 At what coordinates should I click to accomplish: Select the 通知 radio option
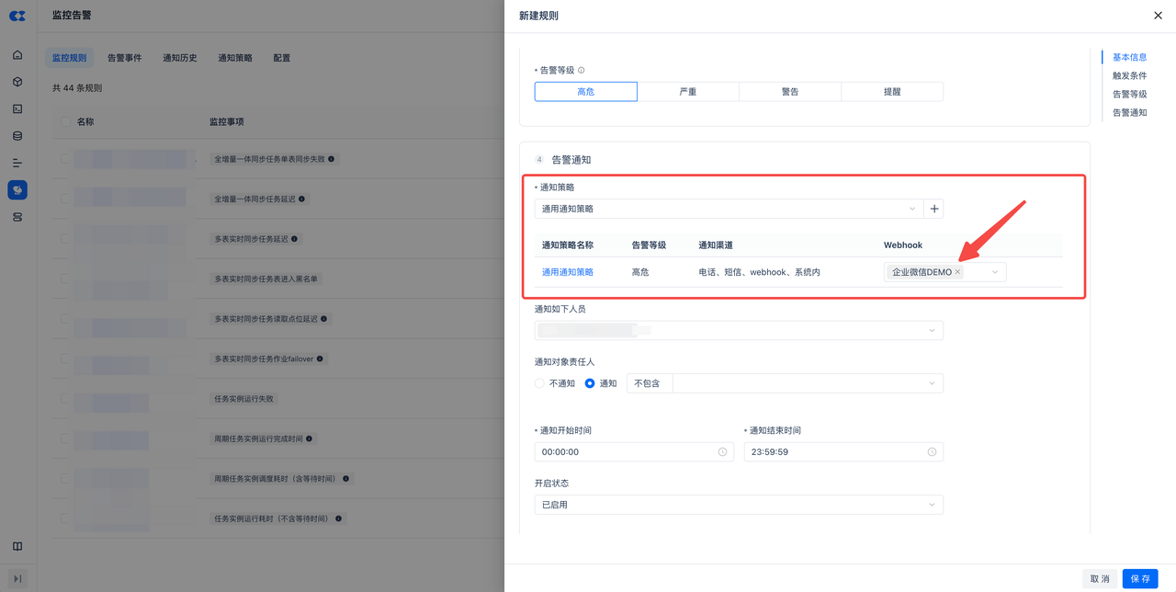pos(590,383)
